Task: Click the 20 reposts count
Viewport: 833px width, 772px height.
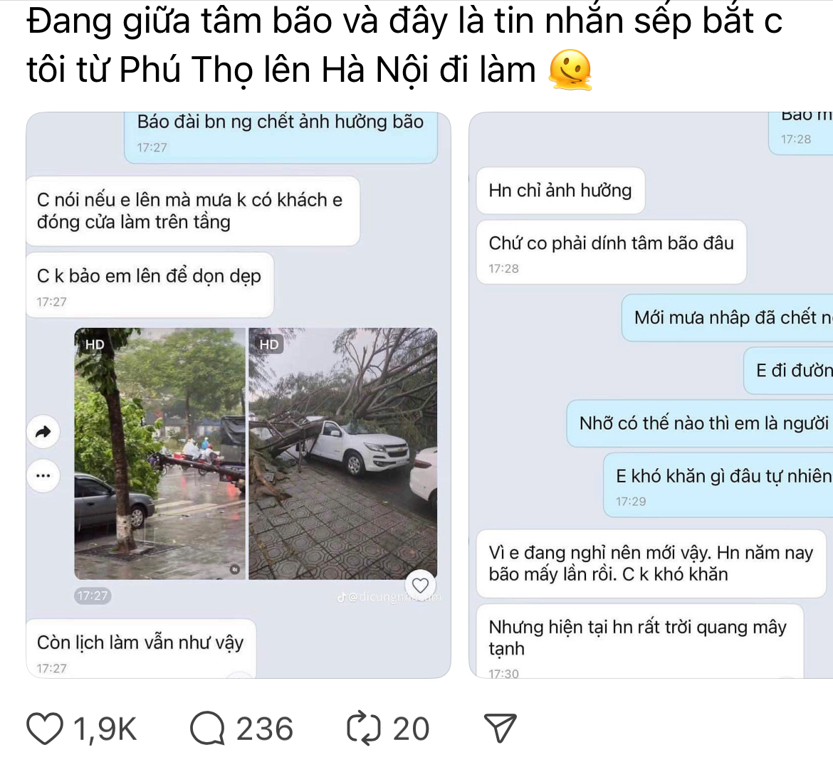Action: tap(411, 729)
